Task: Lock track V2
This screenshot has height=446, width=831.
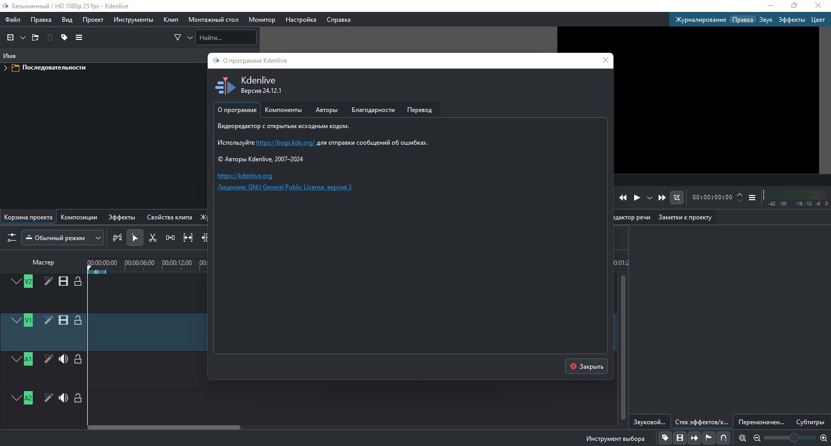Action: (x=78, y=281)
